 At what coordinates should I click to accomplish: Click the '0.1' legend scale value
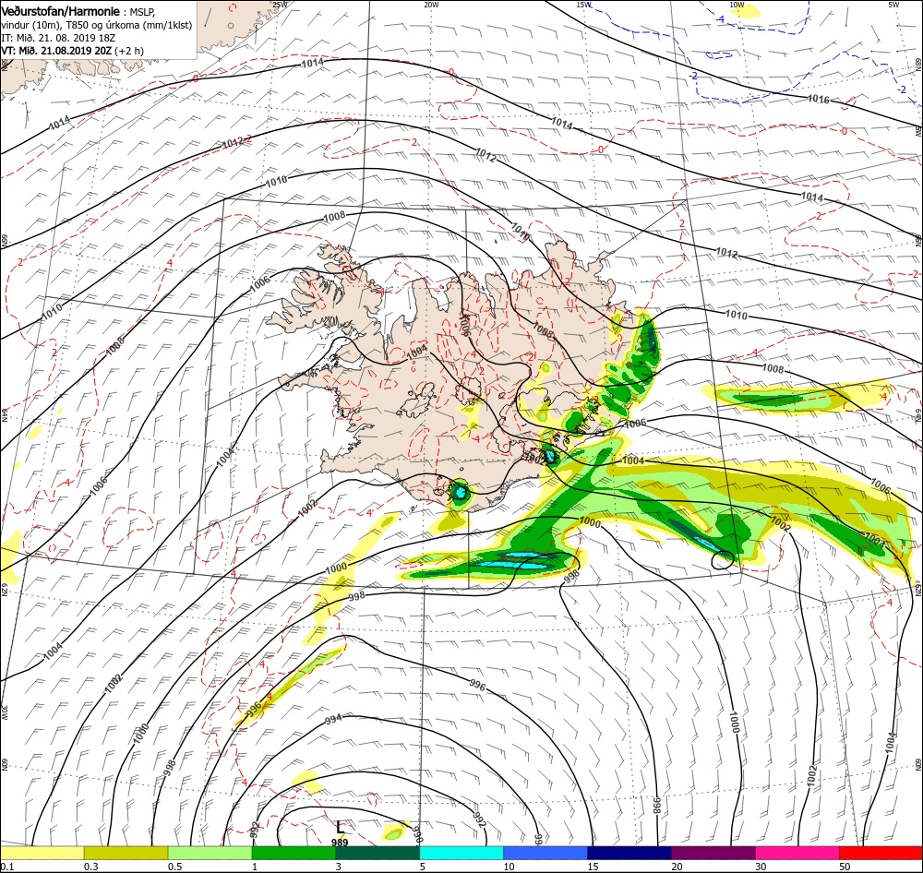point(7,867)
